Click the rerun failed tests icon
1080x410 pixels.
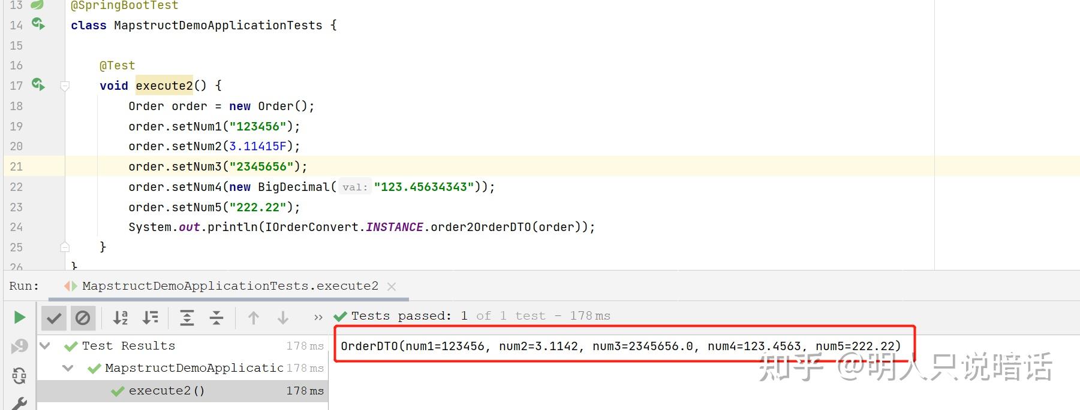(19, 346)
